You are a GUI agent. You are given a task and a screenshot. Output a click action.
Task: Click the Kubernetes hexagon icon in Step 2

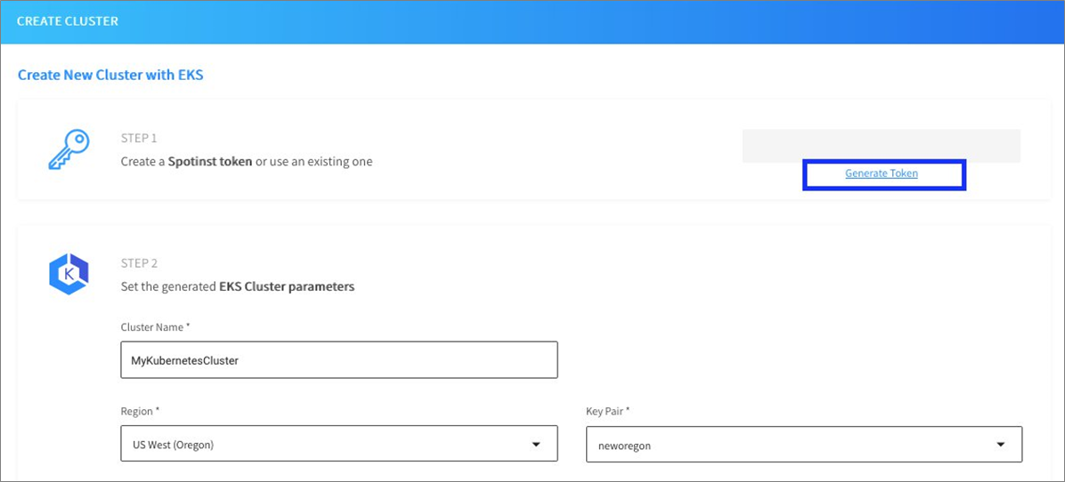[x=69, y=275]
